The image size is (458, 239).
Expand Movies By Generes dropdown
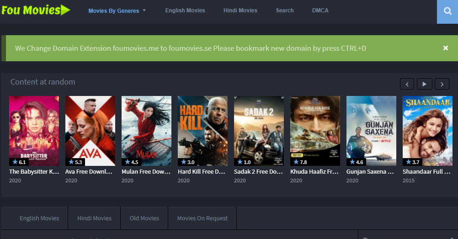[117, 11]
